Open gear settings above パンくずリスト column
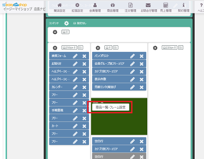The image size is (204, 159). pos(98,48)
